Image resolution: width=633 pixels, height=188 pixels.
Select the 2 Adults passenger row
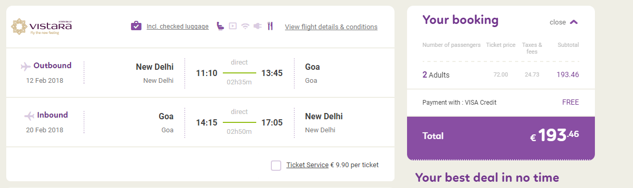(x=500, y=75)
